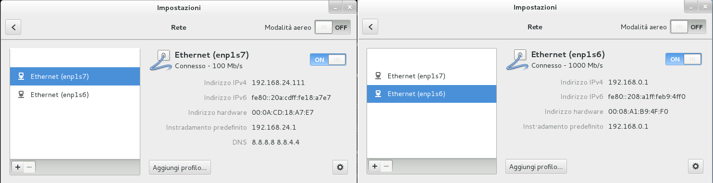713x183 pixels.
Task: Turn off the Ethernet (enp1s7) ON switch
Action: pos(328,60)
